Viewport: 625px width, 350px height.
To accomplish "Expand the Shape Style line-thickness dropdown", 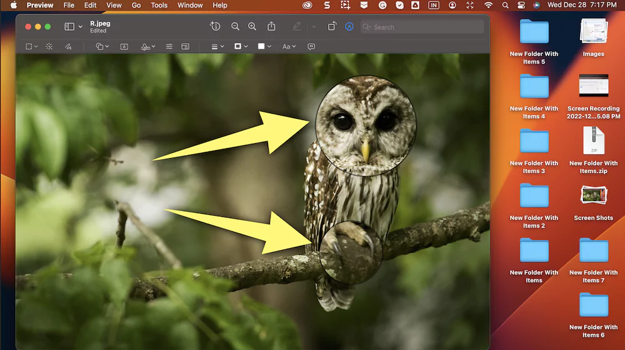I will point(217,47).
